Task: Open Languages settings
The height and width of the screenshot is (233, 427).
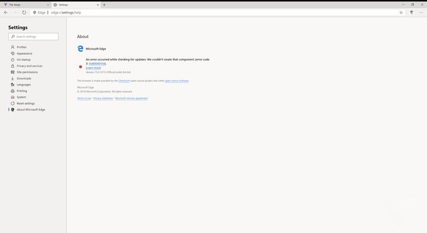Action: click(23, 85)
